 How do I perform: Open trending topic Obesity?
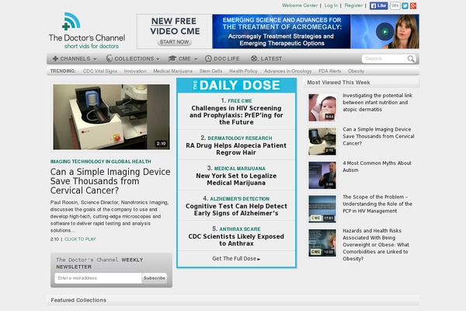[x=356, y=71]
